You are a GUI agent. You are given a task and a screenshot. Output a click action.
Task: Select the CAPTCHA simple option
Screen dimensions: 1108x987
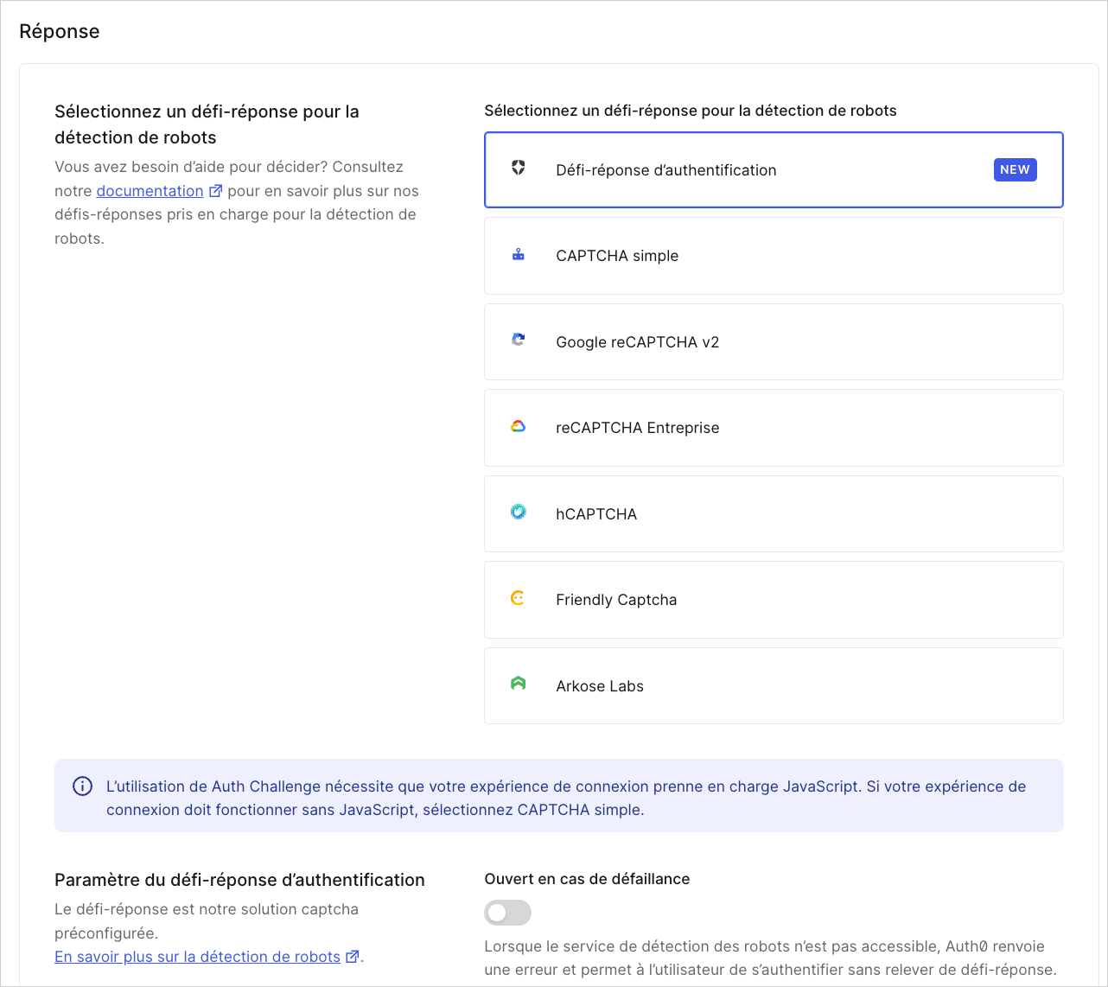click(774, 256)
